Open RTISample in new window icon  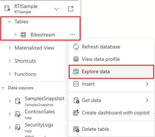tap(71, 9)
